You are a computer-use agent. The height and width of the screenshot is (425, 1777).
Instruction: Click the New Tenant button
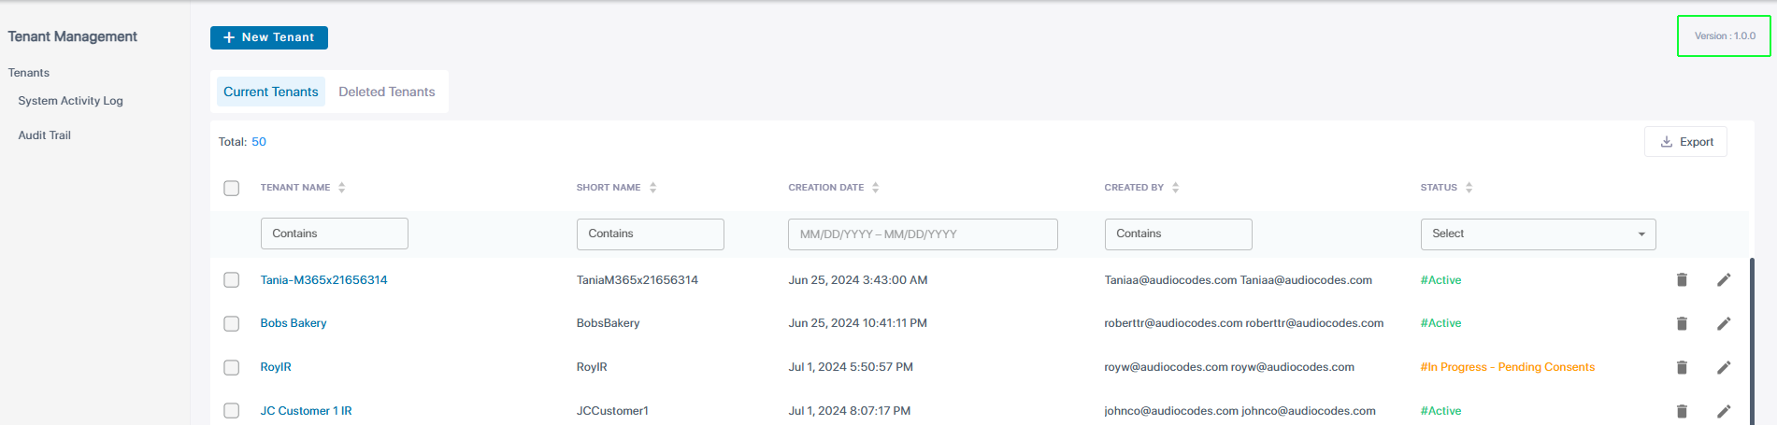269,37
